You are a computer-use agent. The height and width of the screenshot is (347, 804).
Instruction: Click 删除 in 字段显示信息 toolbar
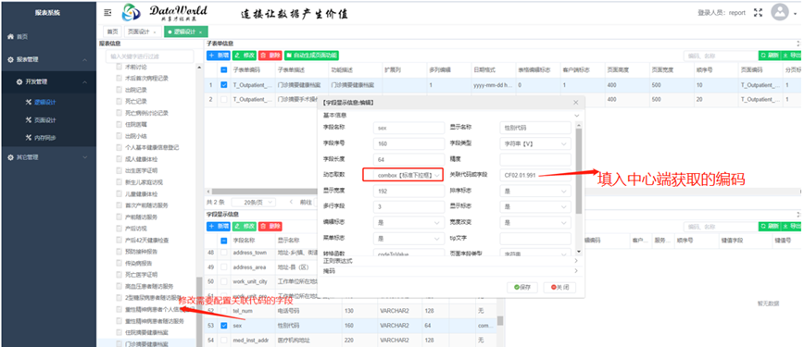click(x=270, y=226)
